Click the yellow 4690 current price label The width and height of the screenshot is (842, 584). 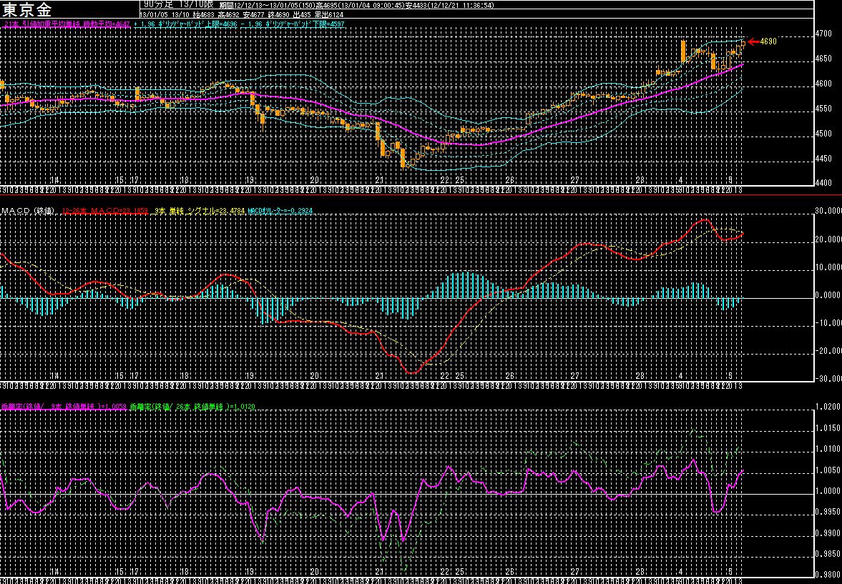click(x=768, y=41)
